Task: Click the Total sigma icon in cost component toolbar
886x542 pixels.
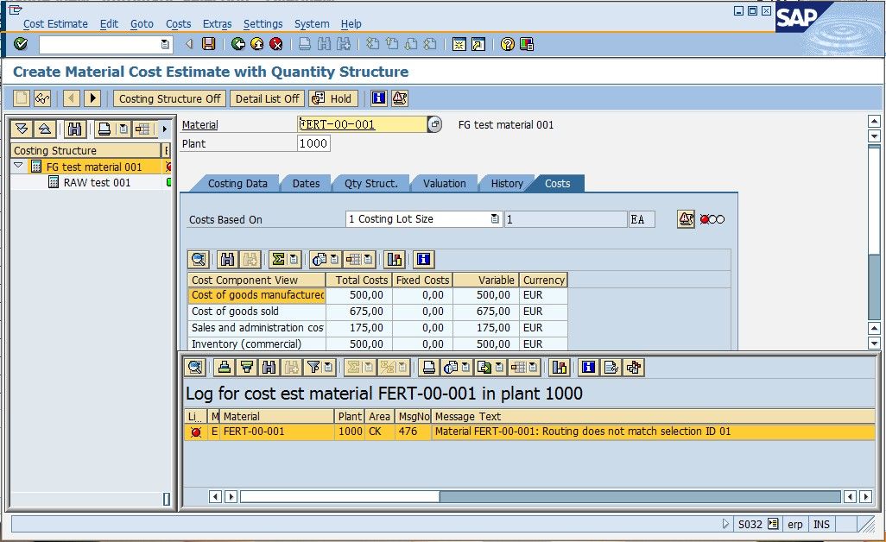Action: [278, 259]
